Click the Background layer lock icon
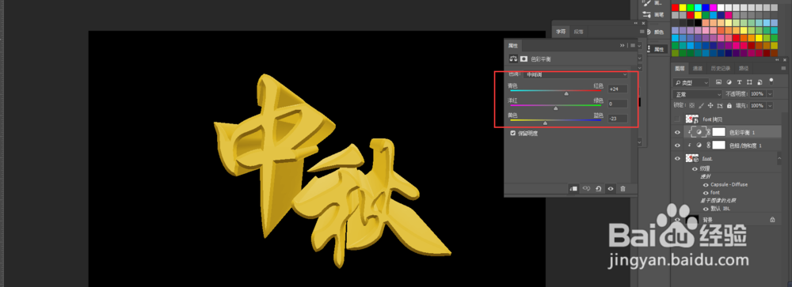This screenshot has width=792, height=287. 772,220
